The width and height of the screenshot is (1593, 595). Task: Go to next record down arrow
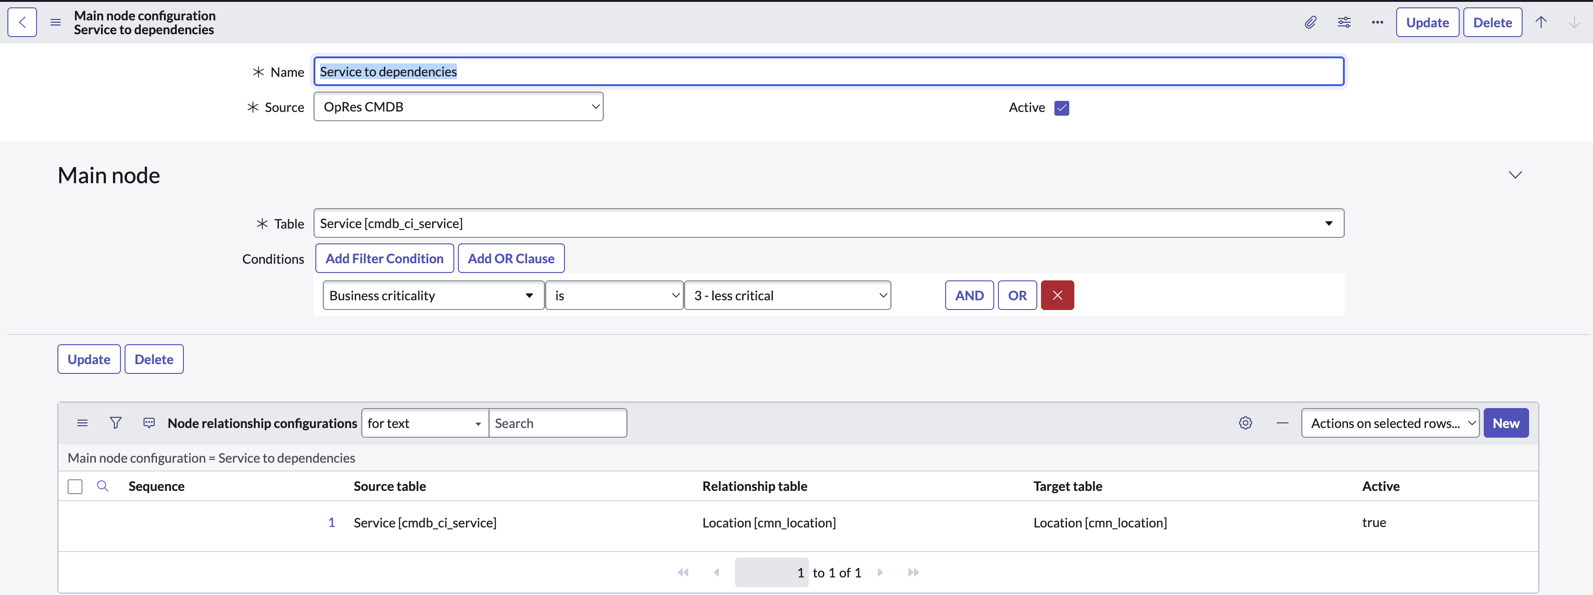[1574, 22]
